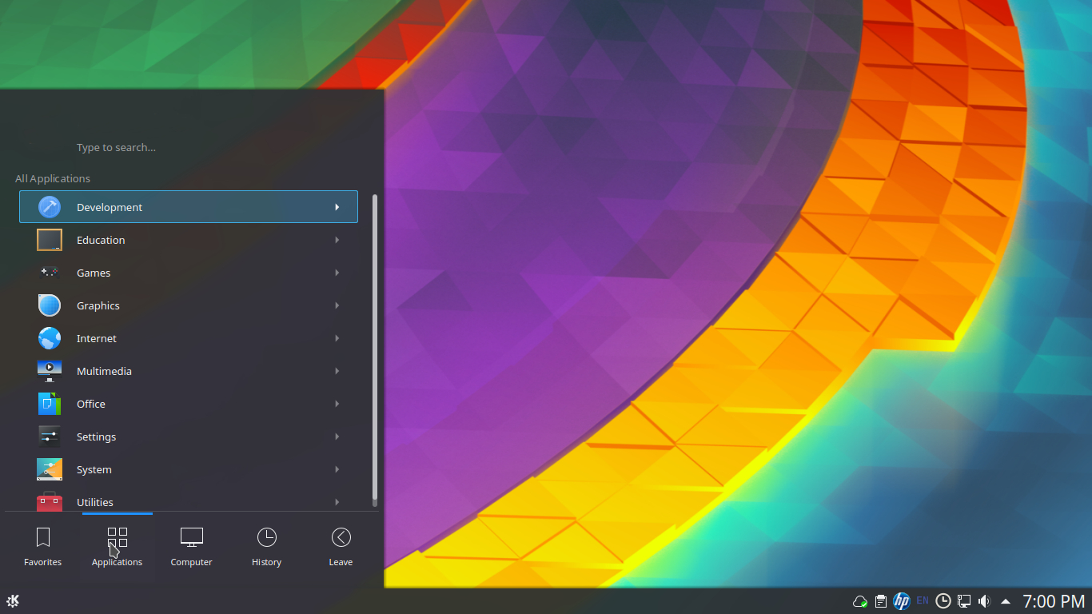
Task: Open the Leave tab
Action: (341, 547)
